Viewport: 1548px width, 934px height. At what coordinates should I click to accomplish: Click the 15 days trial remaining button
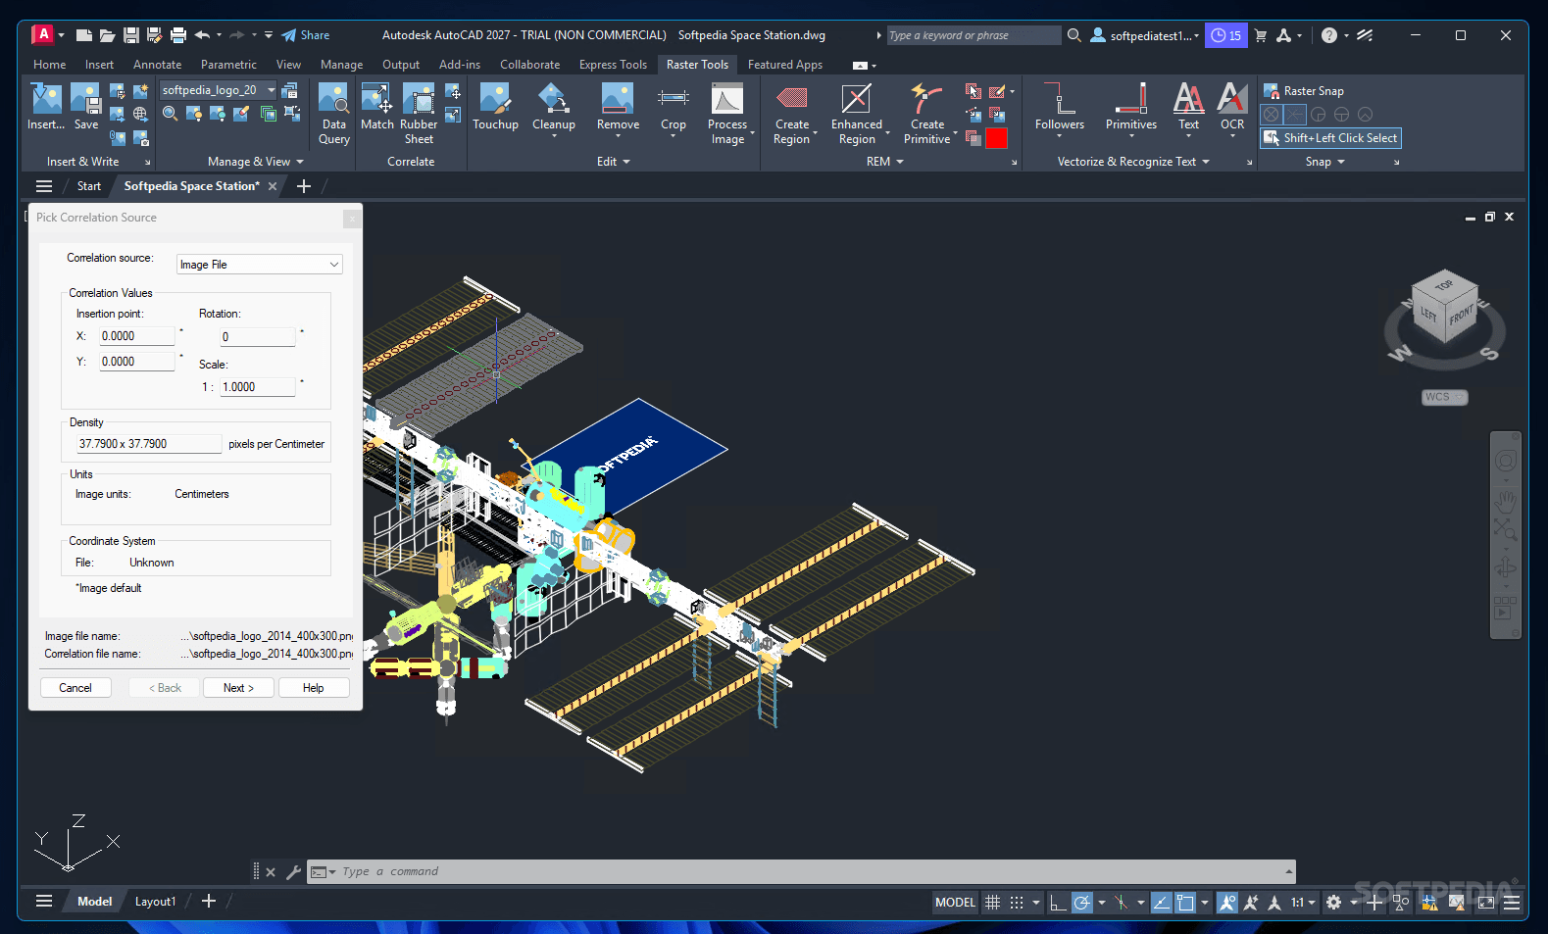click(x=1225, y=35)
